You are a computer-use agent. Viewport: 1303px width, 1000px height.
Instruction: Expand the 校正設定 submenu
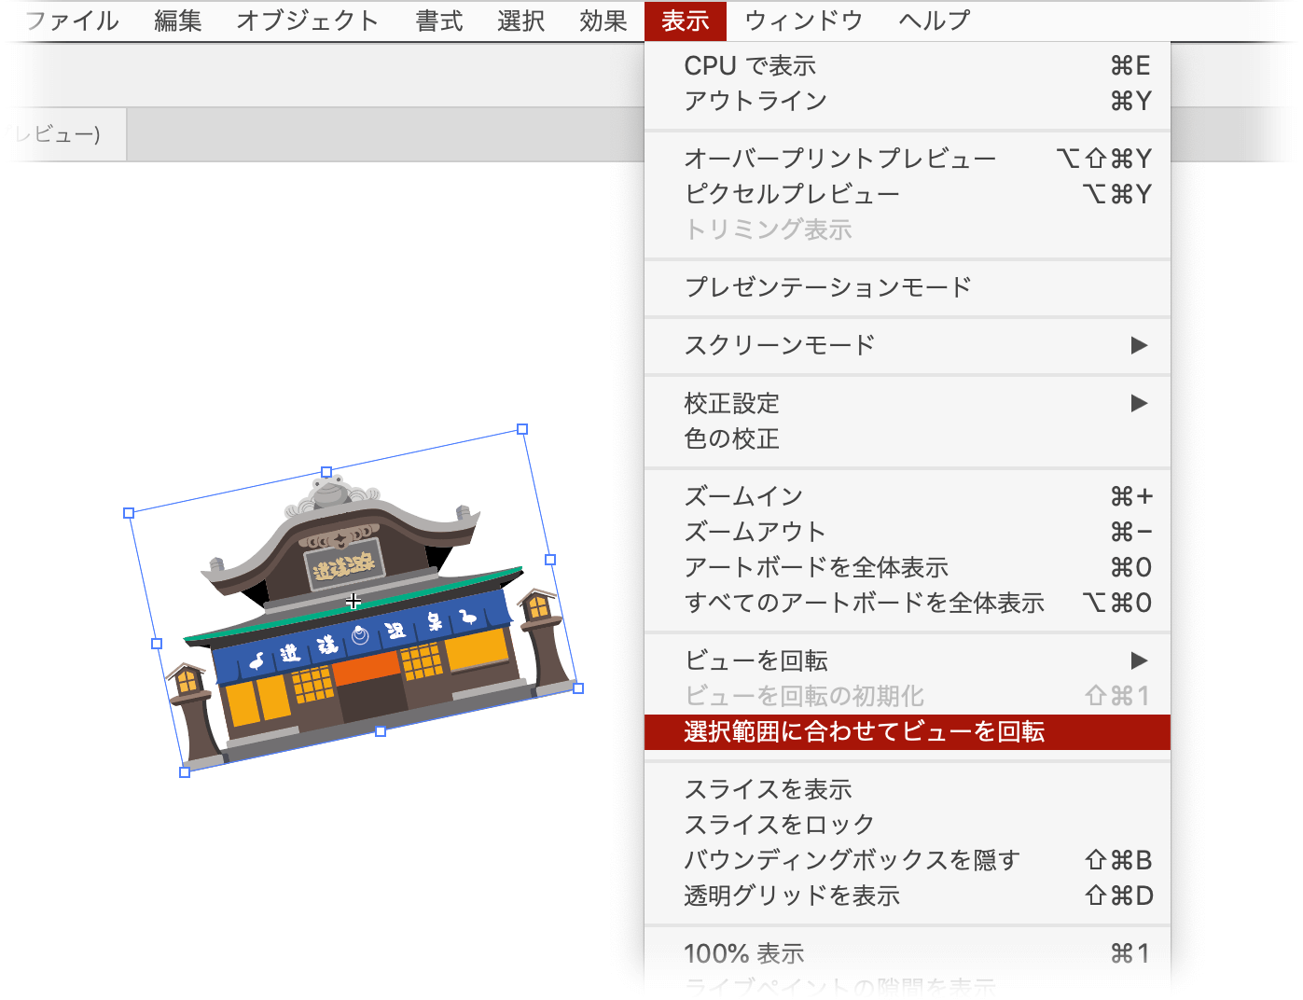(x=908, y=403)
